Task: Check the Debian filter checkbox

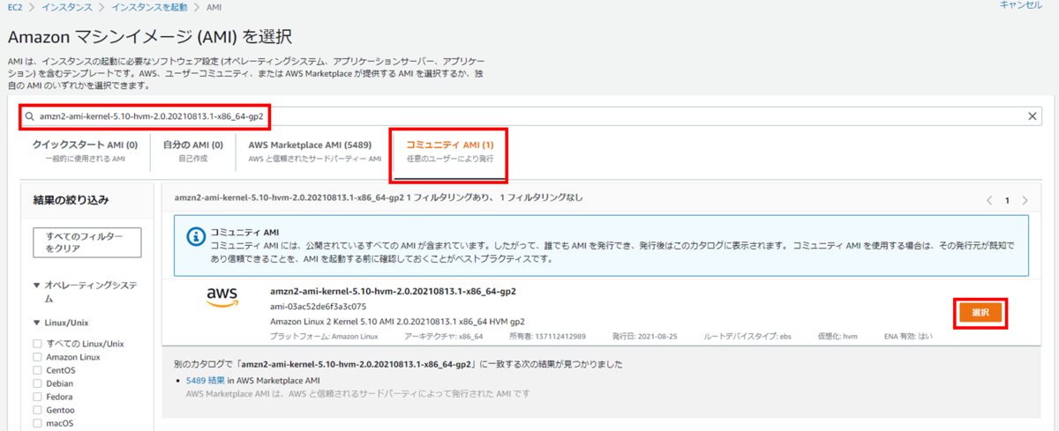Action: click(x=37, y=383)
